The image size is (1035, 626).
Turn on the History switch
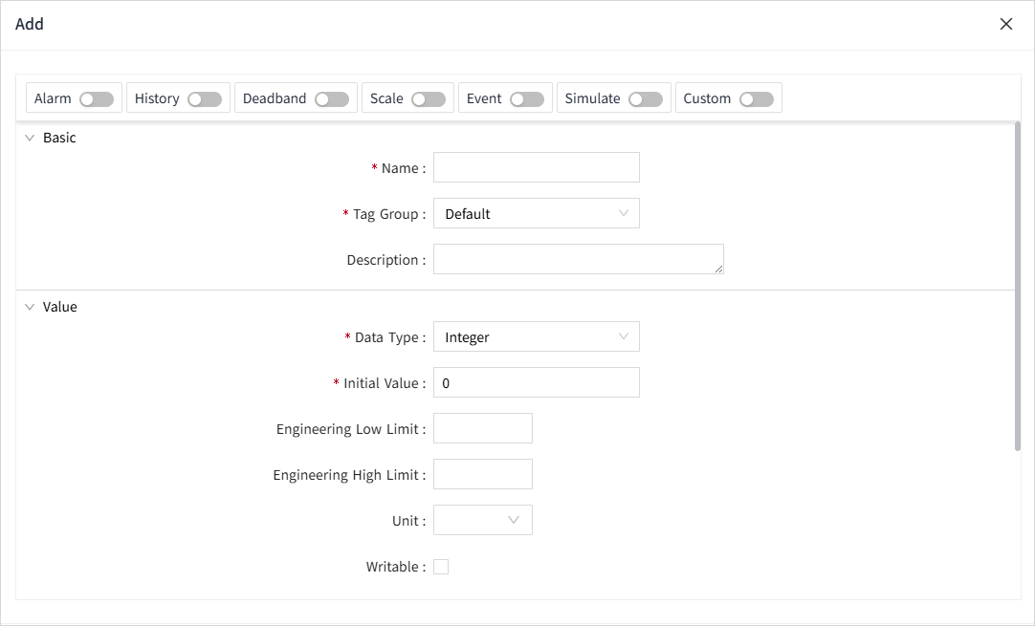click(205, 99)
